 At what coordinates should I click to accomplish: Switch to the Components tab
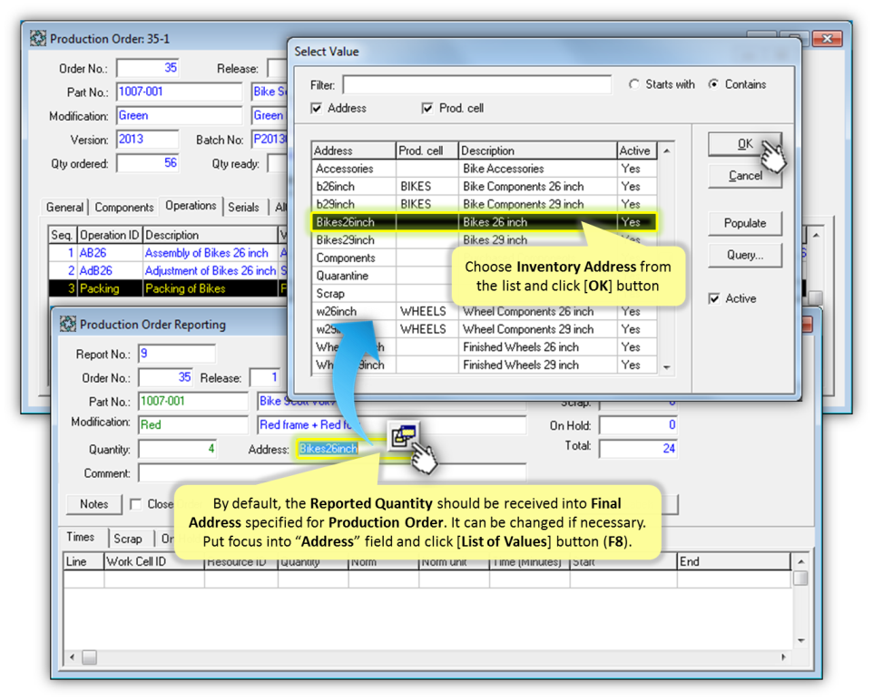coord(124,208)
